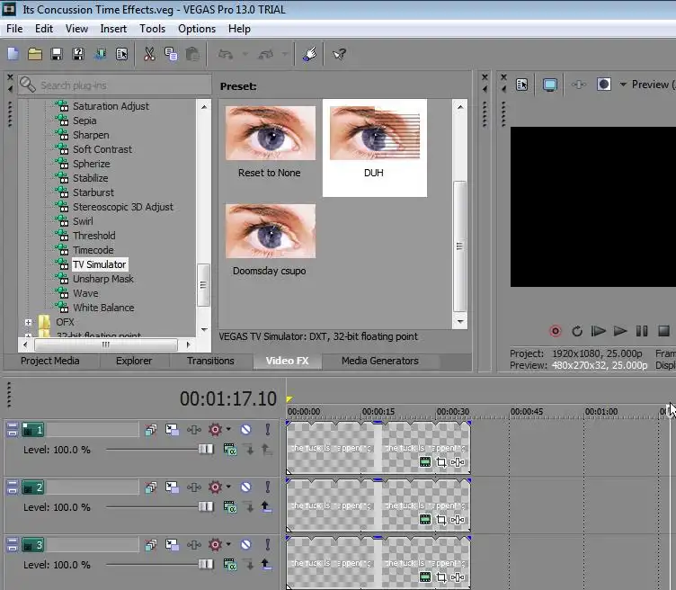
Task: Click the Search plug-ins field
Action: (x=115, y=85)
